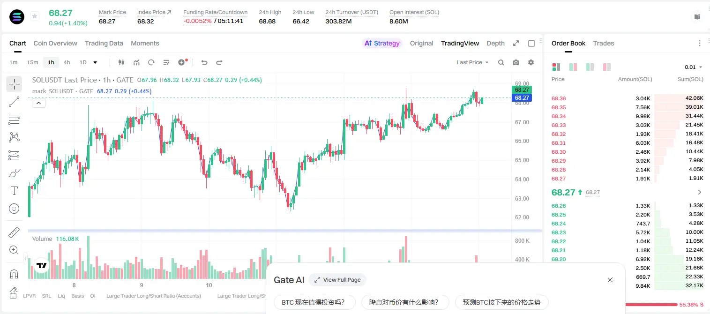
Task: Collapse the indicator legend chevron
Action: tap(38, 103)
